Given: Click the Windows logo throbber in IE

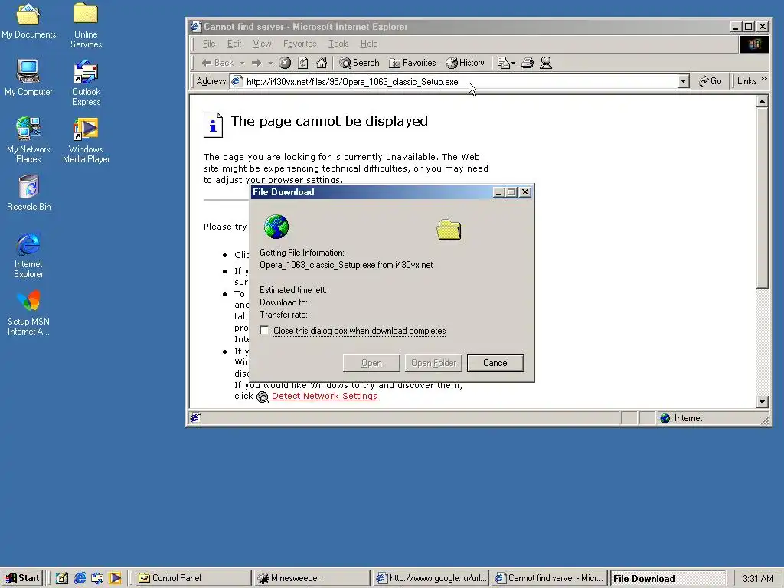Looking at the screenshot, I should (x=754, y=44).
